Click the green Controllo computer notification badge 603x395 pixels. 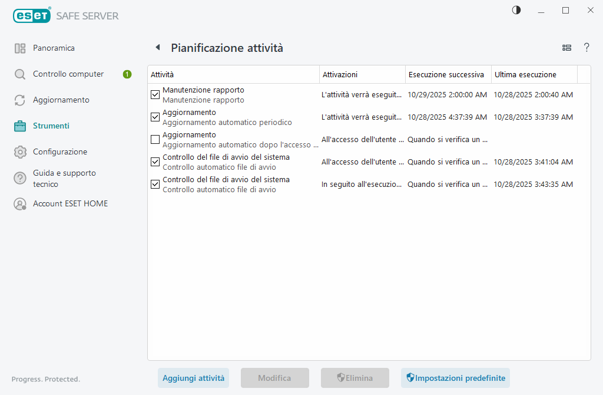127,74
